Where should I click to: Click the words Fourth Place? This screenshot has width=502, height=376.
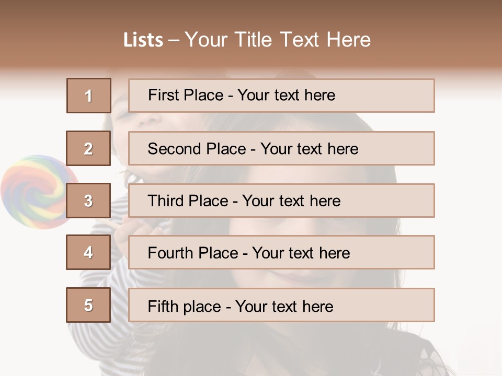193,253
